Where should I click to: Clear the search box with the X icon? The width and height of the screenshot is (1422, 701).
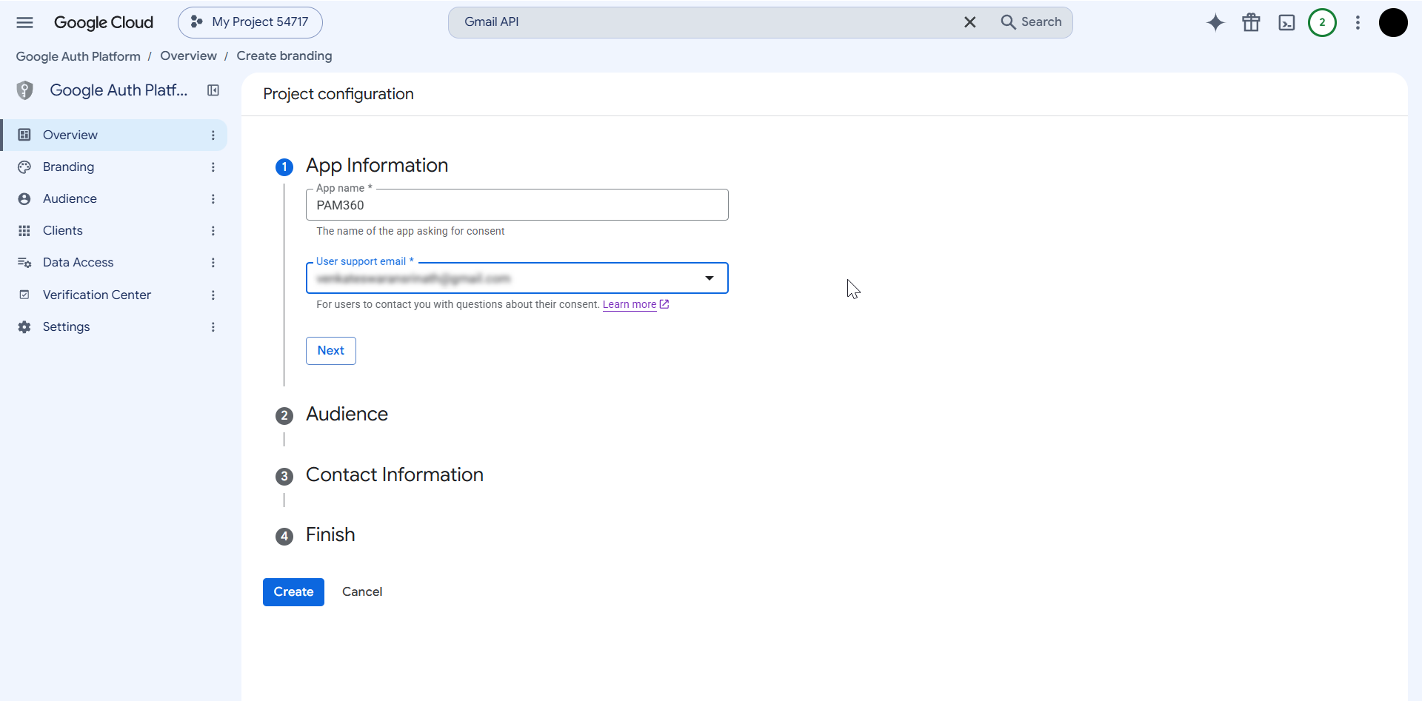coord(969,22)
